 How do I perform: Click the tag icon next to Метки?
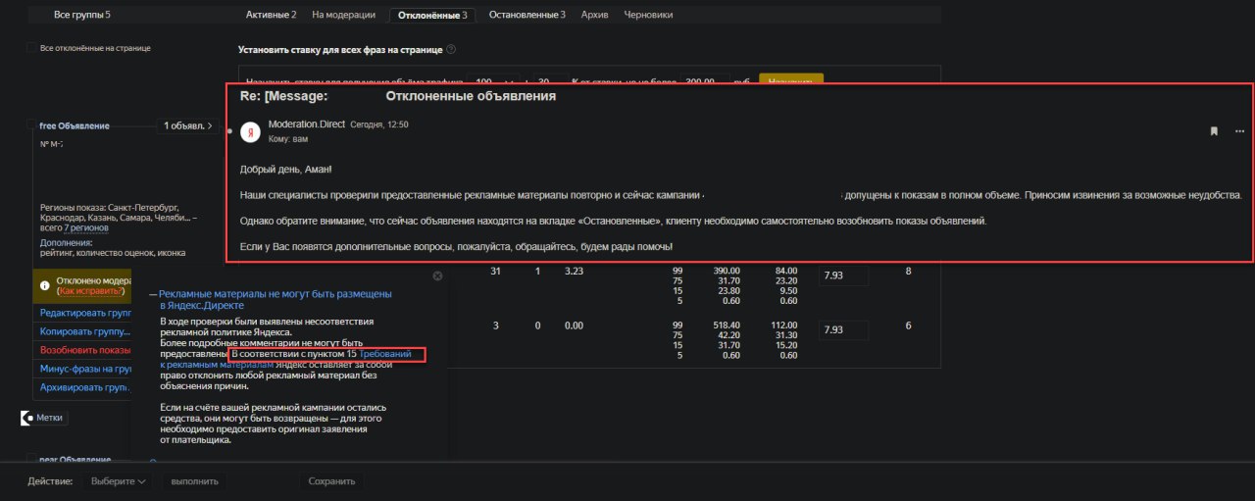tap(26, 418)
